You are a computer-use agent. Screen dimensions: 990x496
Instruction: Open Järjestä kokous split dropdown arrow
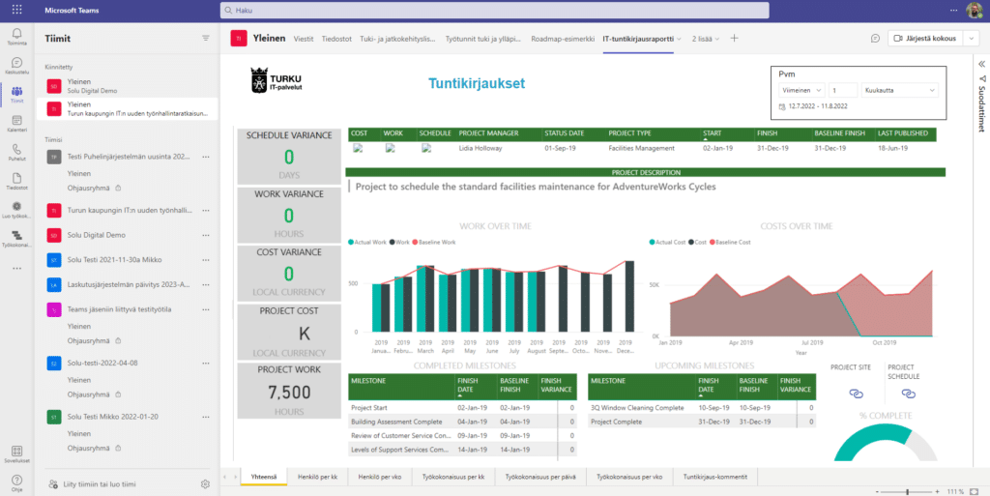point(972,39)
